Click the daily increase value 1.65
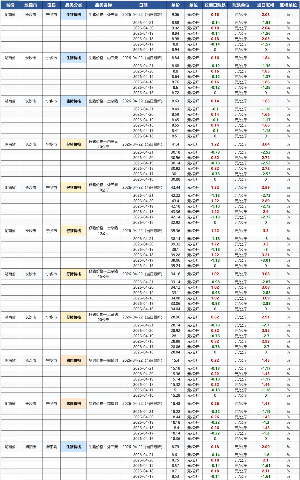 pos(266,101)
